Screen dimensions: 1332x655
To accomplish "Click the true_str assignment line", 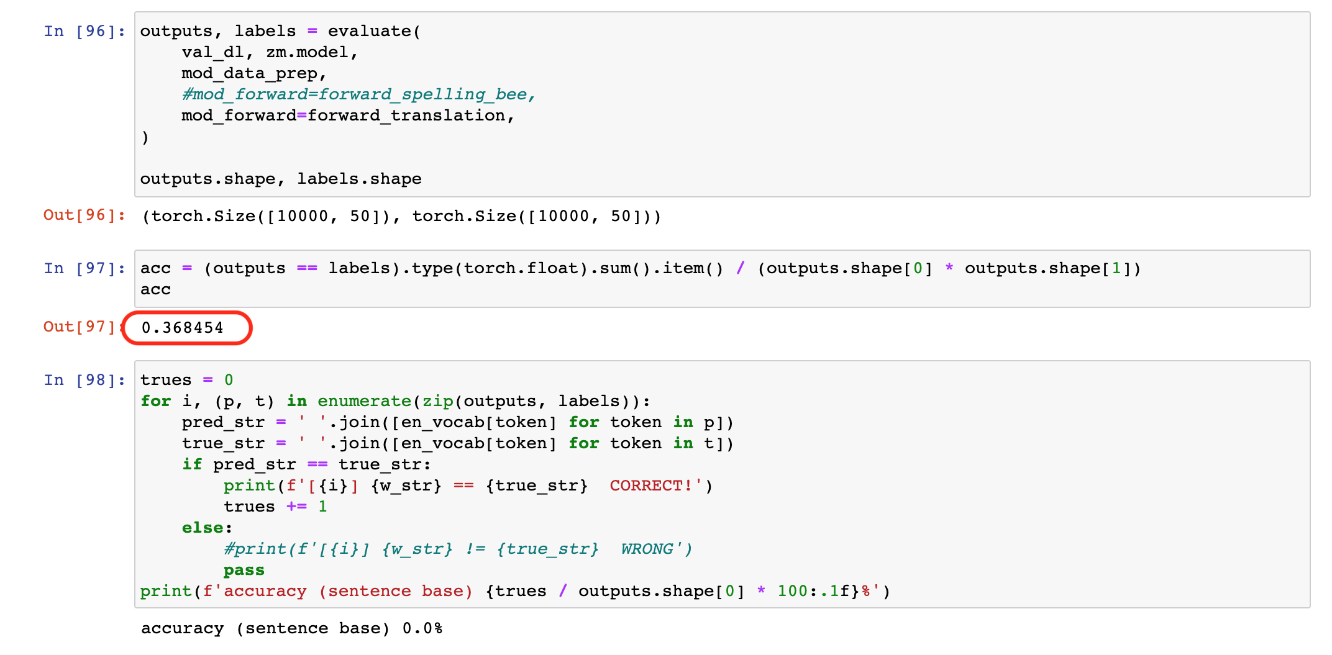I will (458, 443).
